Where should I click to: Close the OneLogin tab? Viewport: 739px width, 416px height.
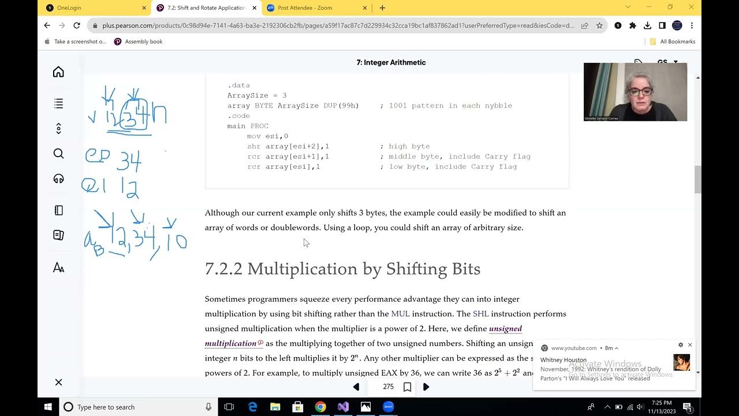[x=144, y=8]
